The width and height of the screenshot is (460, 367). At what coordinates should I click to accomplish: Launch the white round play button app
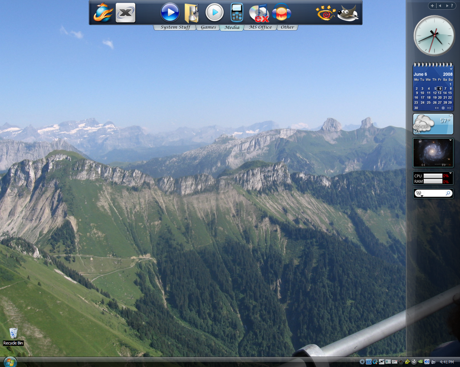click(214, 13)
